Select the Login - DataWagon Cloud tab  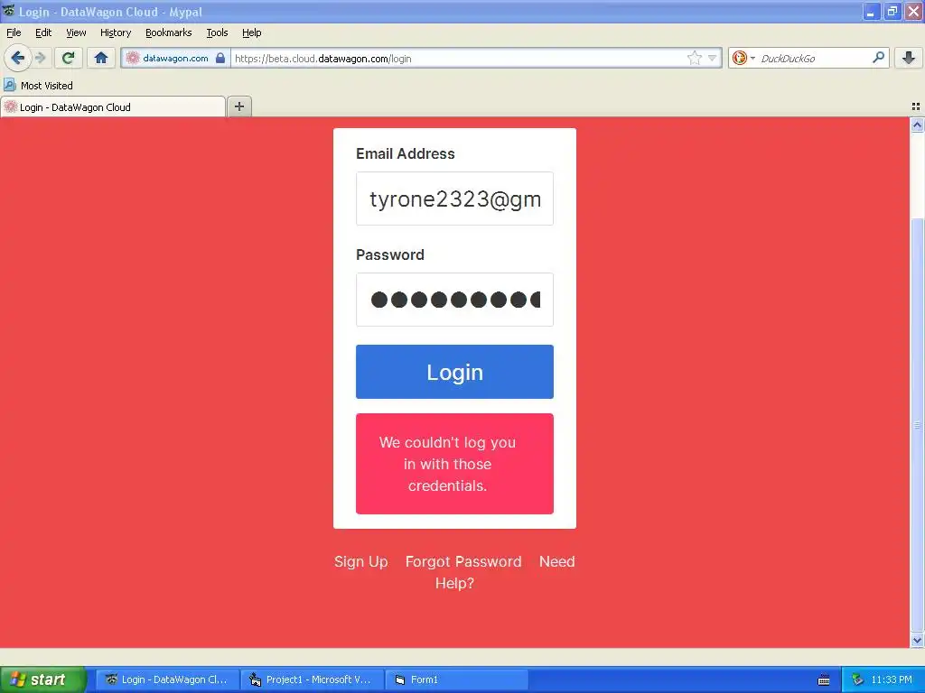click(113, 106)
